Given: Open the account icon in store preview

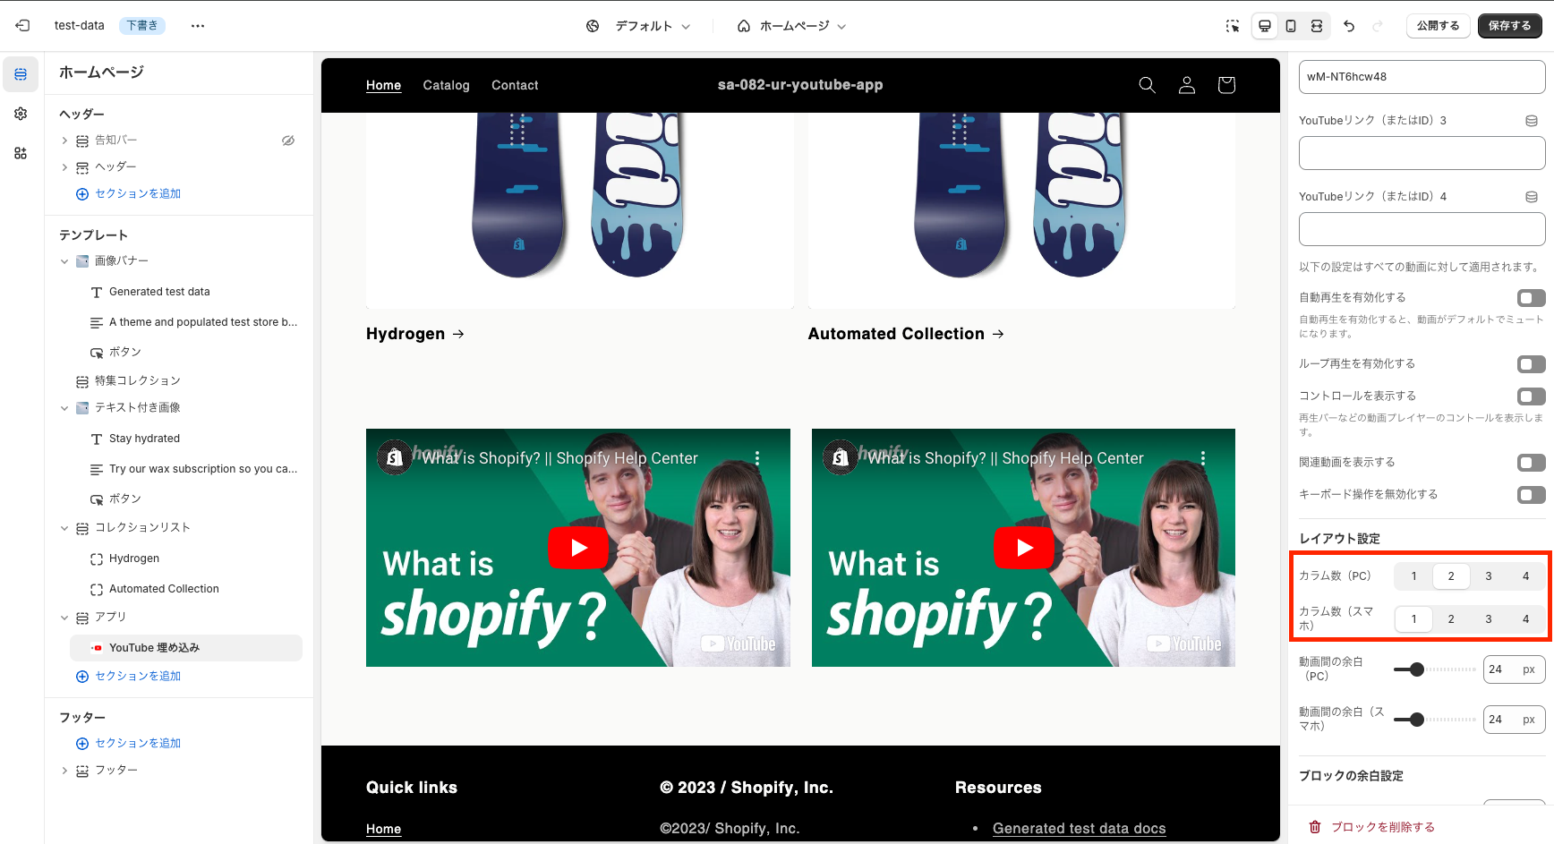Looking at the screenshot, I should (1187, 85).
